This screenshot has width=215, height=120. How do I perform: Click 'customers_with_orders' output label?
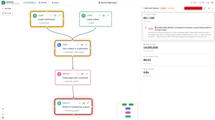tap(74, 52)
